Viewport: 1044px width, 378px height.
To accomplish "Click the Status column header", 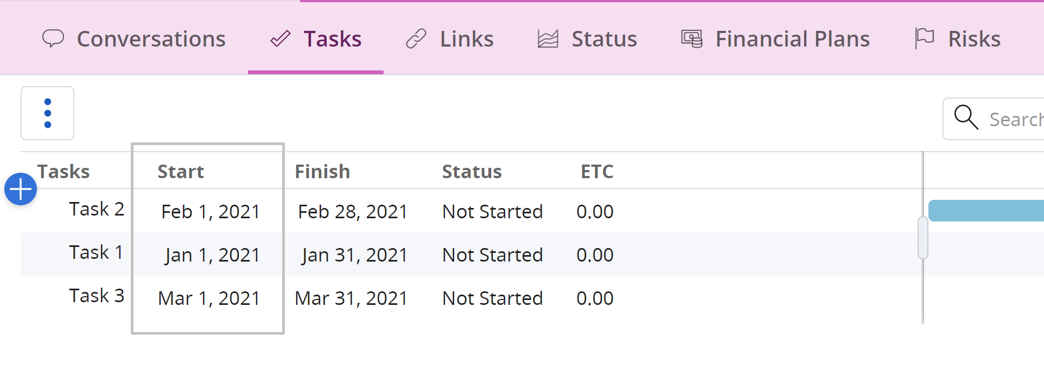I will [x=472, y=172].
